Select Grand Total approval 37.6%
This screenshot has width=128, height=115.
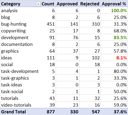(x=120, y=112)
